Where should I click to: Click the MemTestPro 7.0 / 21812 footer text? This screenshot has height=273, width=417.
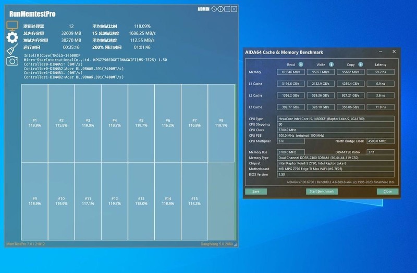(x=26, y=244)
